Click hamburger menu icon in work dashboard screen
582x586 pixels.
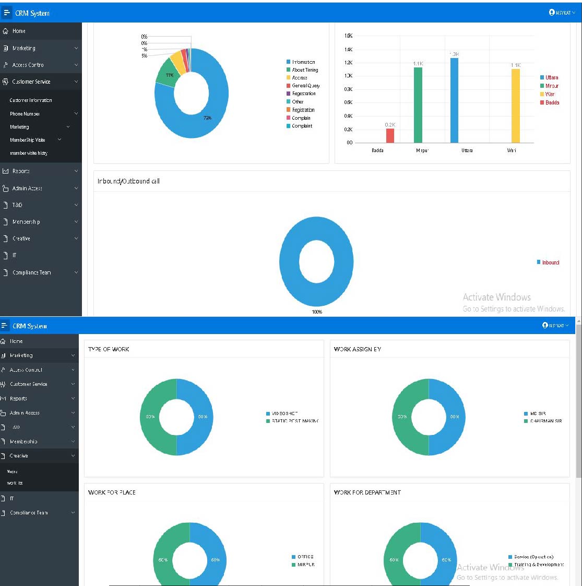click(4, 326)
